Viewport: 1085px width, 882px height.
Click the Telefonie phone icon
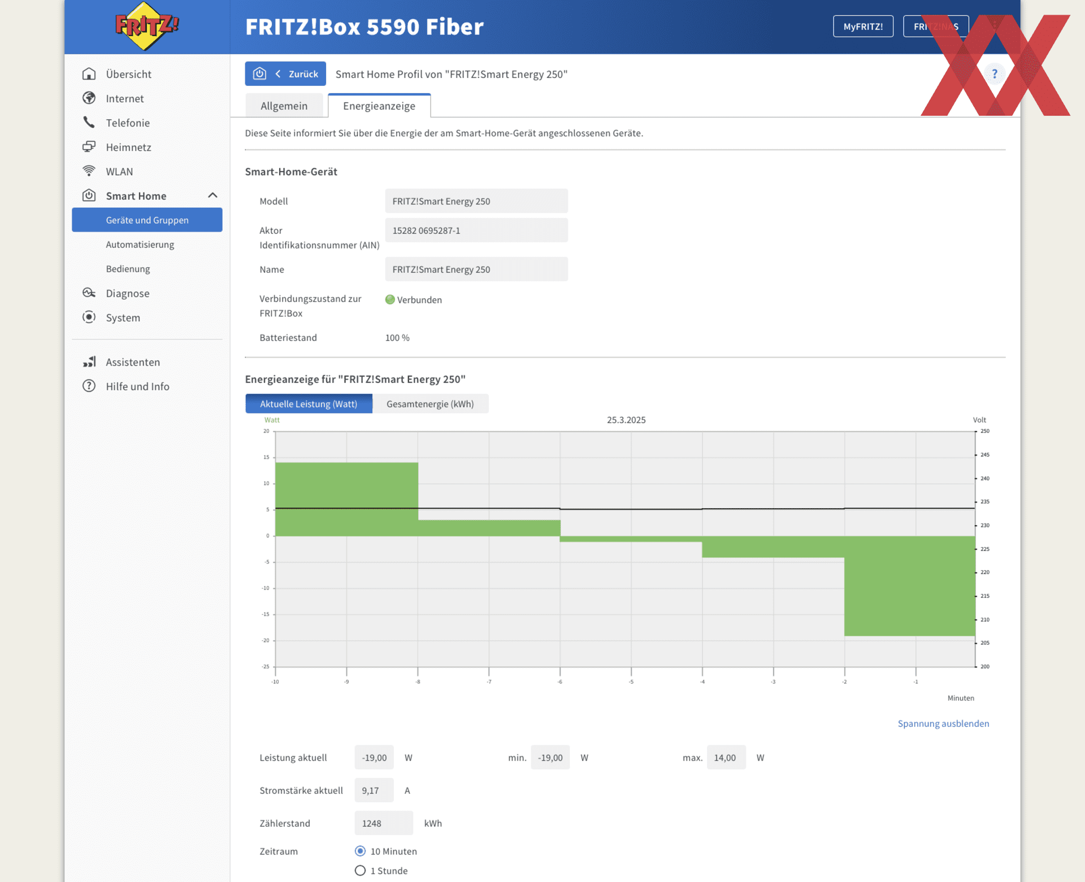89,123
